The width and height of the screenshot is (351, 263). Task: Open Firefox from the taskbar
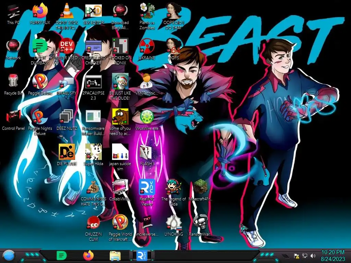coord(88,255)
